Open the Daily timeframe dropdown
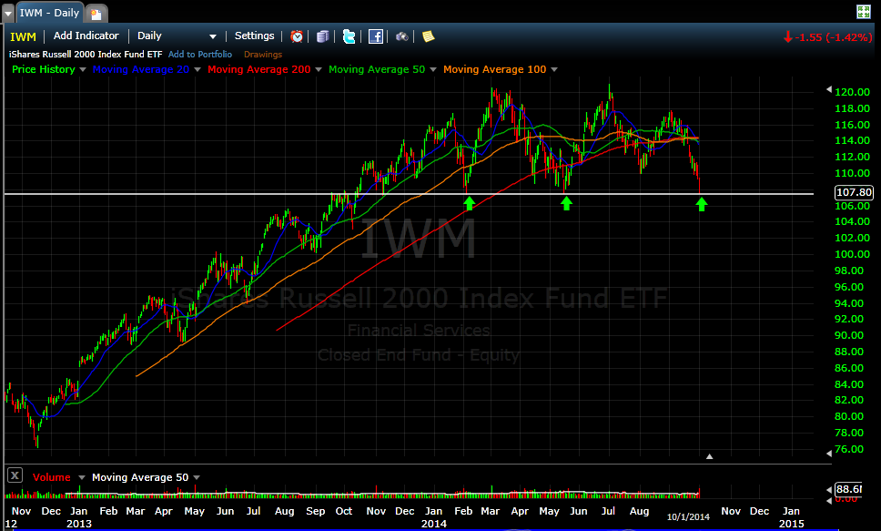The height and width of the screenshot is (531, 881). coord(177,36)
